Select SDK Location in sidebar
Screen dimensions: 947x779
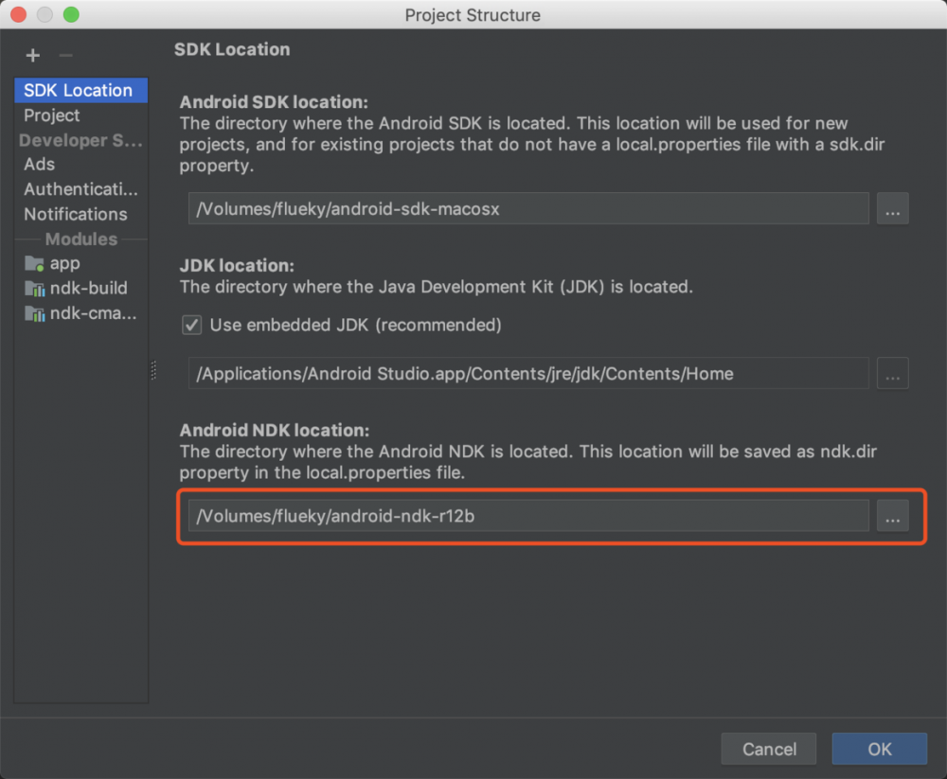pyautogui.click(x=78, y=90)
